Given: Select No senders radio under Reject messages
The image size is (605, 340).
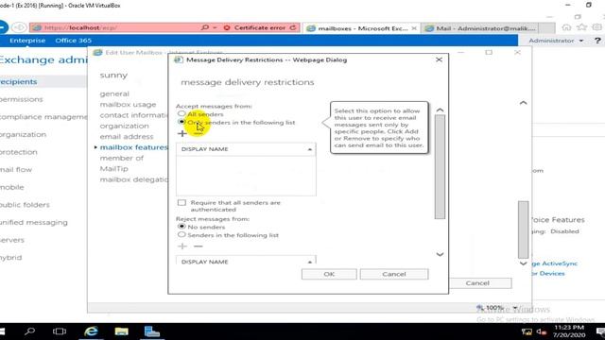Looking at the screenshot, I should (x=181, y=227).
